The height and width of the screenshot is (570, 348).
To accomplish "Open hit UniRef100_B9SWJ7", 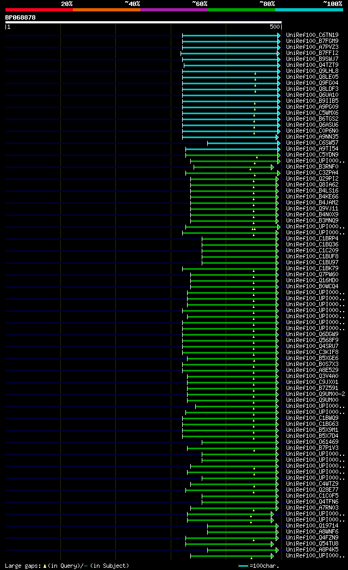I will click(312, 59).
